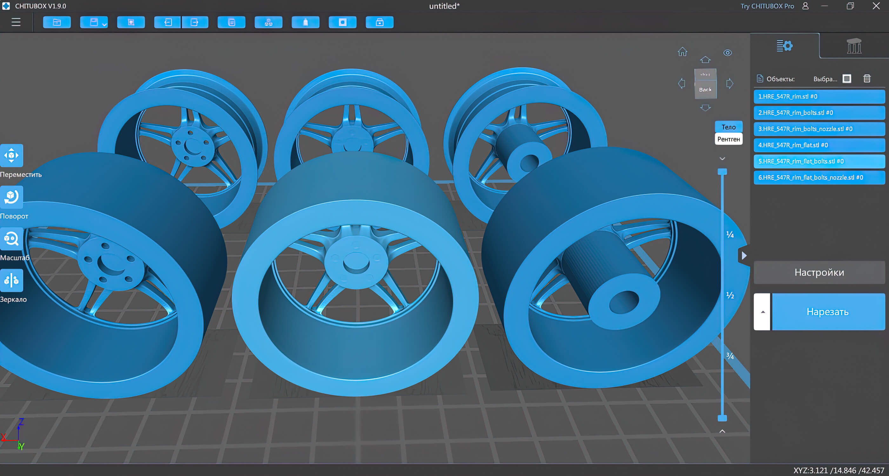
Task: Click the Объекты document icon
Action: pyautogui.click(x=759, y=79)
